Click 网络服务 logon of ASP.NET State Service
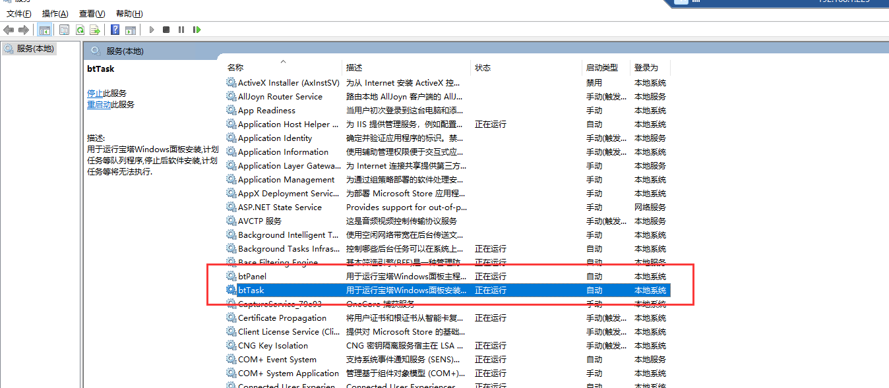The image size is (889, 388). point(650,208)
